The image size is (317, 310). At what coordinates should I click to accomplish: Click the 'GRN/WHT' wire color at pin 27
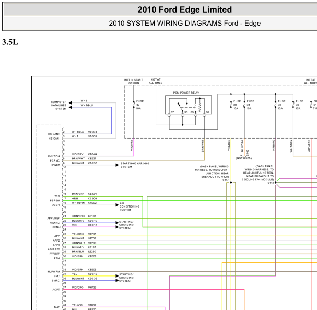pyautogui.click(x=78, y=243)
